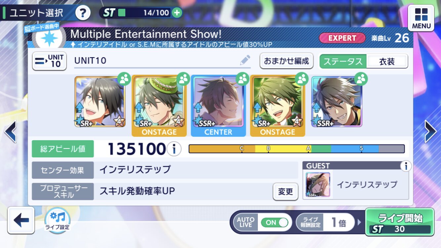Select the guest idol thumbnail
This screenshot has height=248, width=441.
(x=318, y=185)
